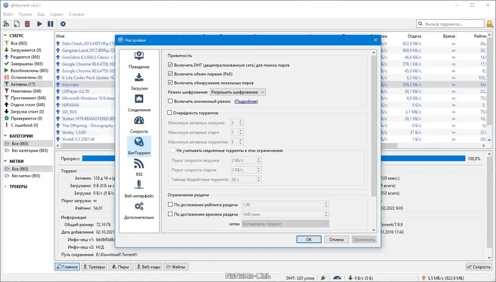Toggle Включить обмен пирами (PeX) checkbox

171,74
